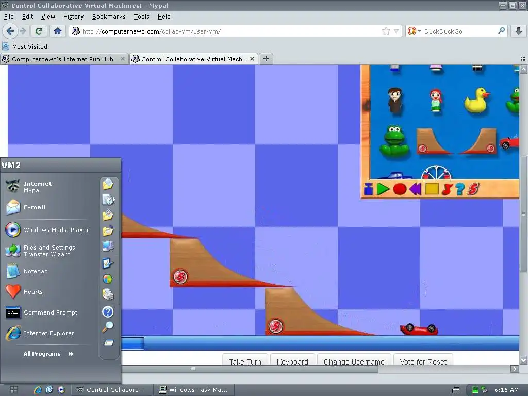528x396 pixels.
Task: Open the File menu
Action: click(9, 16)
